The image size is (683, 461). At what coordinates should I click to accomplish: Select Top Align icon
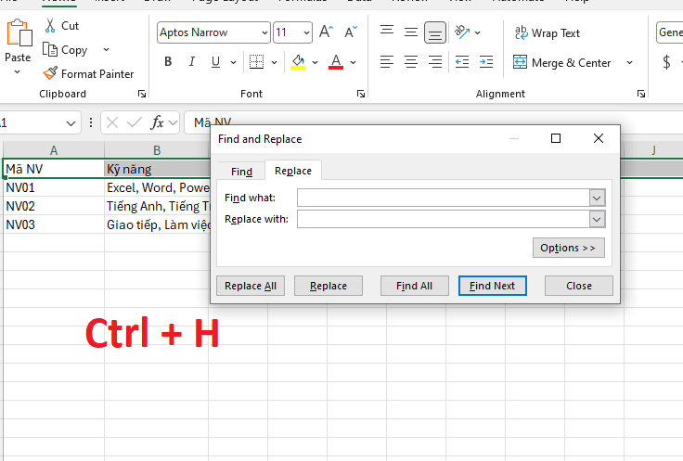pos(387,32)
